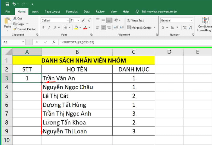Image resolution: width=212 pixels, height=145 pixels.
Task: Expand the Merge & Center options arrow
Action: tap(154, 28)
